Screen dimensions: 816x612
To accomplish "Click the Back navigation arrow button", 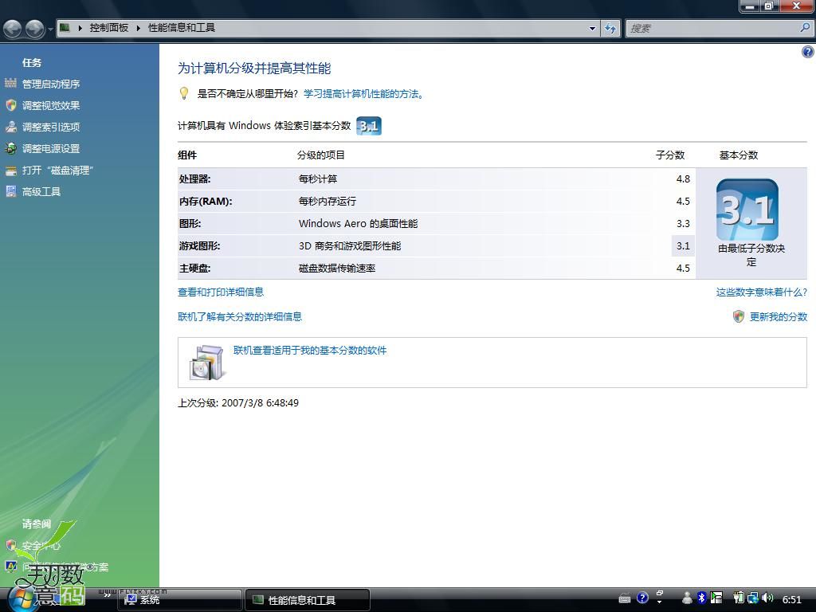I will coord(13,29).
